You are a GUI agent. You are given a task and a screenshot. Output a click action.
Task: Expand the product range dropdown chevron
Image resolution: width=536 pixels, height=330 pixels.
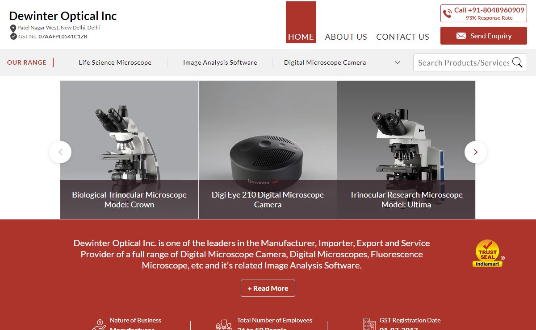click(x=398, y=62)
